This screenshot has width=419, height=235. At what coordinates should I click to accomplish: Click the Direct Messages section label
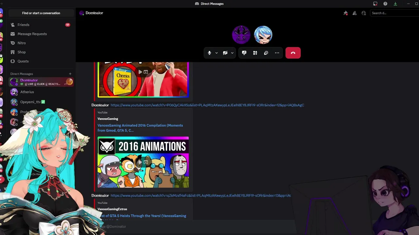[22, 74]
